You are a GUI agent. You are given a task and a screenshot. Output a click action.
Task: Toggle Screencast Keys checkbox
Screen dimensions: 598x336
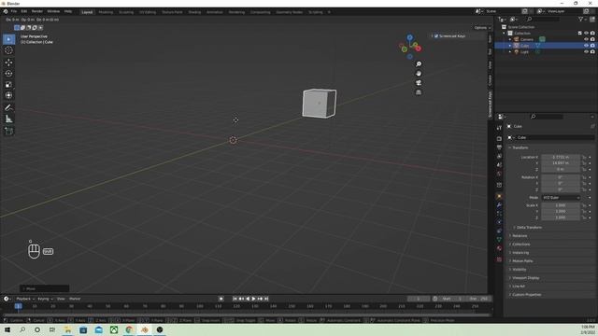tap(436, 35)
